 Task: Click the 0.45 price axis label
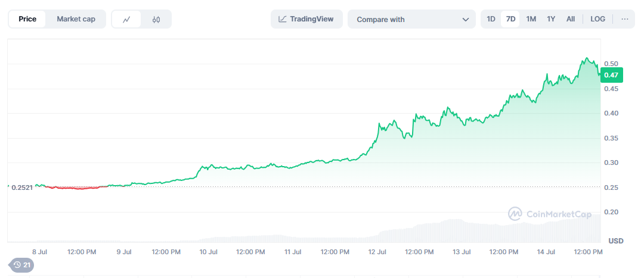click(611, 89)
